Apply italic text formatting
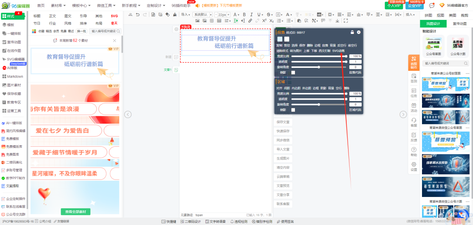The height and width of the screenshot is (225, 473). (251, 15)
